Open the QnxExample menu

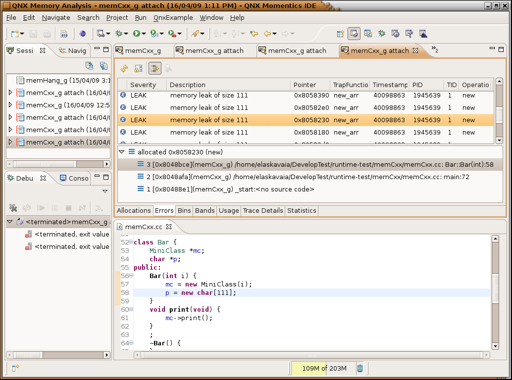point(173,17)
